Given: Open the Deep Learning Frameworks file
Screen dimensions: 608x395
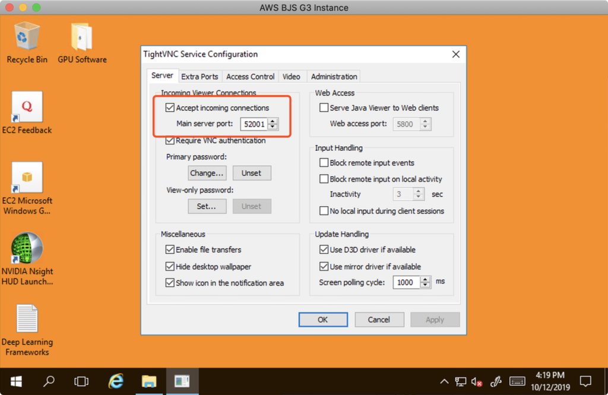Looking at the screenshot, I should (27, 319).
